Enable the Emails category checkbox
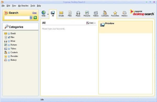157x102 pixels. coord(9,33)
